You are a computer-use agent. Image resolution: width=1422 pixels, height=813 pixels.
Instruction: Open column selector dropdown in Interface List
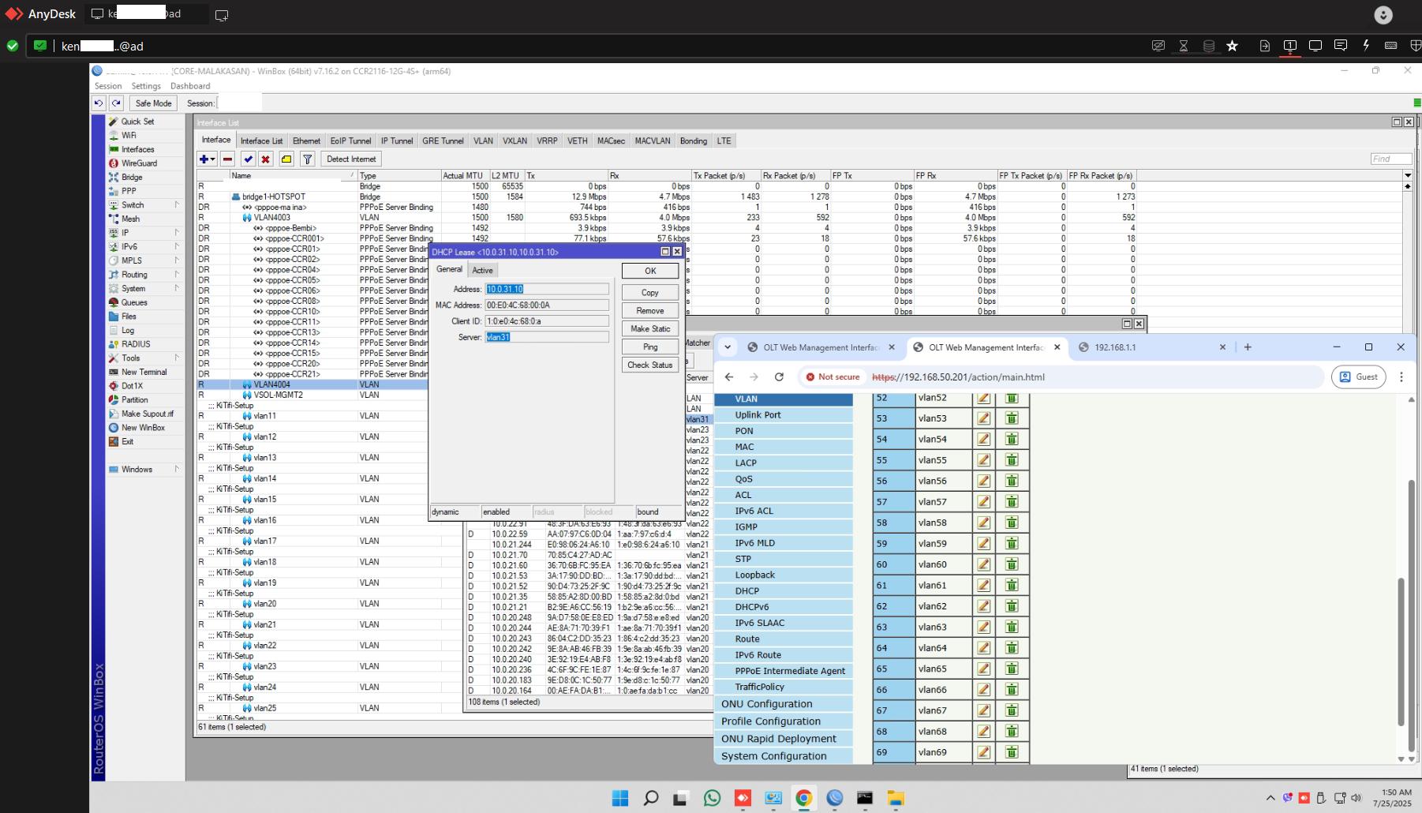pyautogui.click(x=1407, y=175)
